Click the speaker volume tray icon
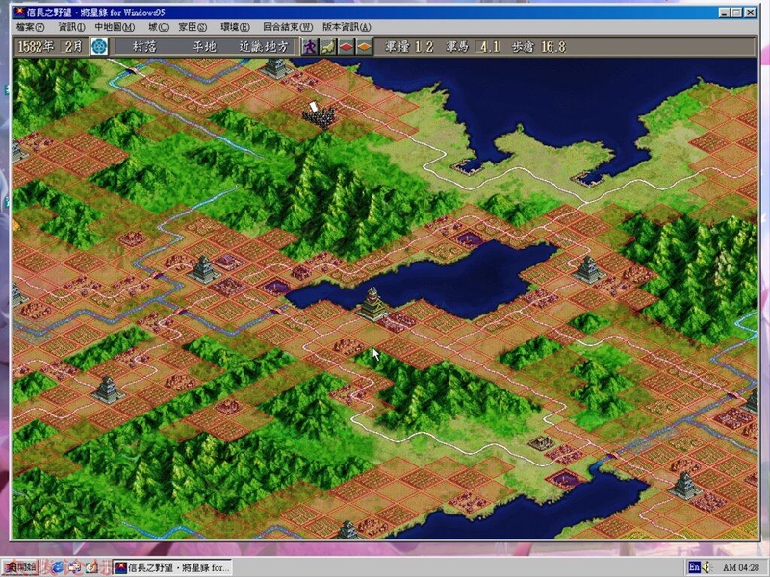The image size is (770, 577). click(x=707, y=567)
